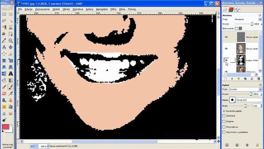Open the Filtry menu
The width and height of the screenshot is (264, 149).
(x=113, y=9)
